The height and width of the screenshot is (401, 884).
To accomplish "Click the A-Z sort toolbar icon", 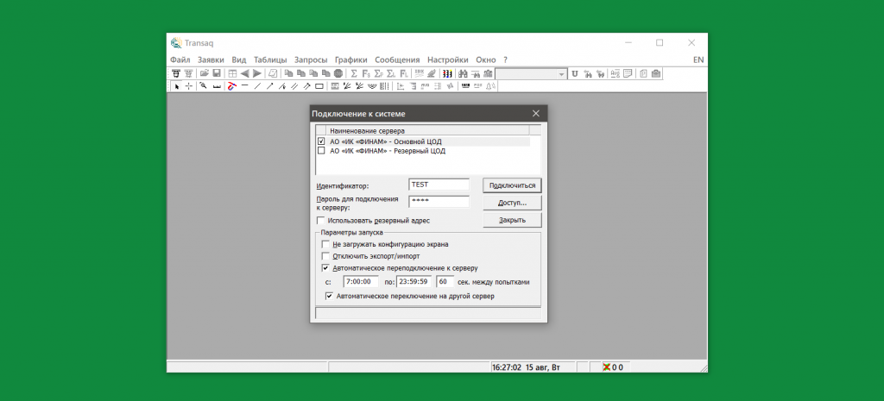I will pyautogui.click(x=615, y=74).
